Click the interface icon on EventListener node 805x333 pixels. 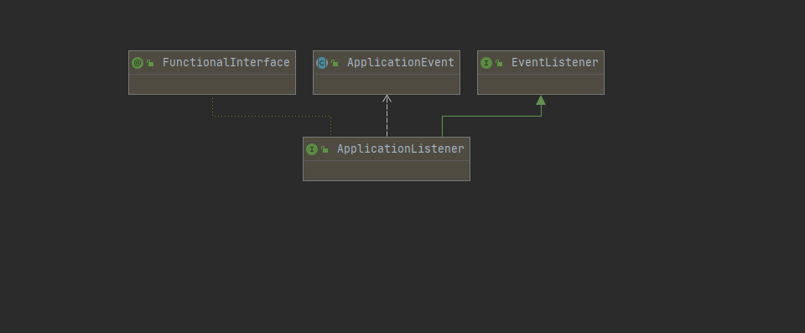486,63
